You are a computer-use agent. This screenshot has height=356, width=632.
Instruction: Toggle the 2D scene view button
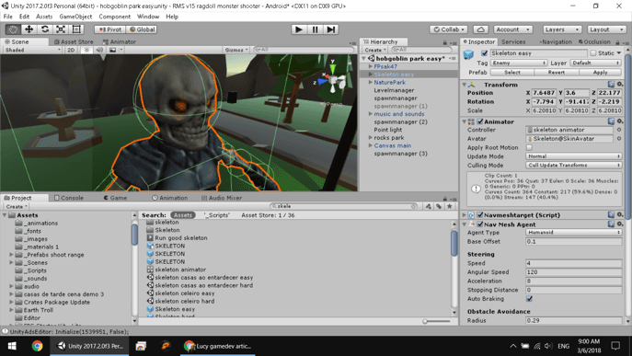pyautogui.click(x=71, y=50)
